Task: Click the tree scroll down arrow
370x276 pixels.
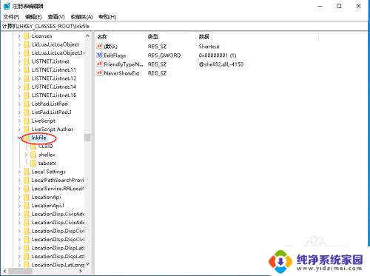Action: [x=87, y=264]
